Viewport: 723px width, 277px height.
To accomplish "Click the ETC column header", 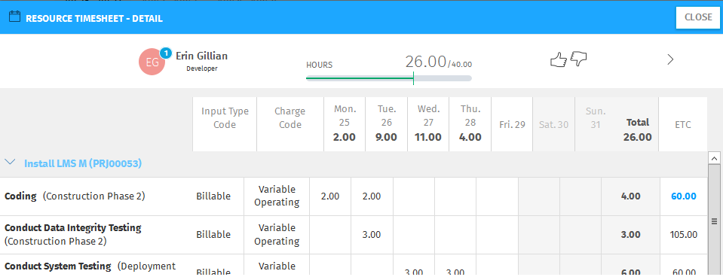I will coord(683,124).
